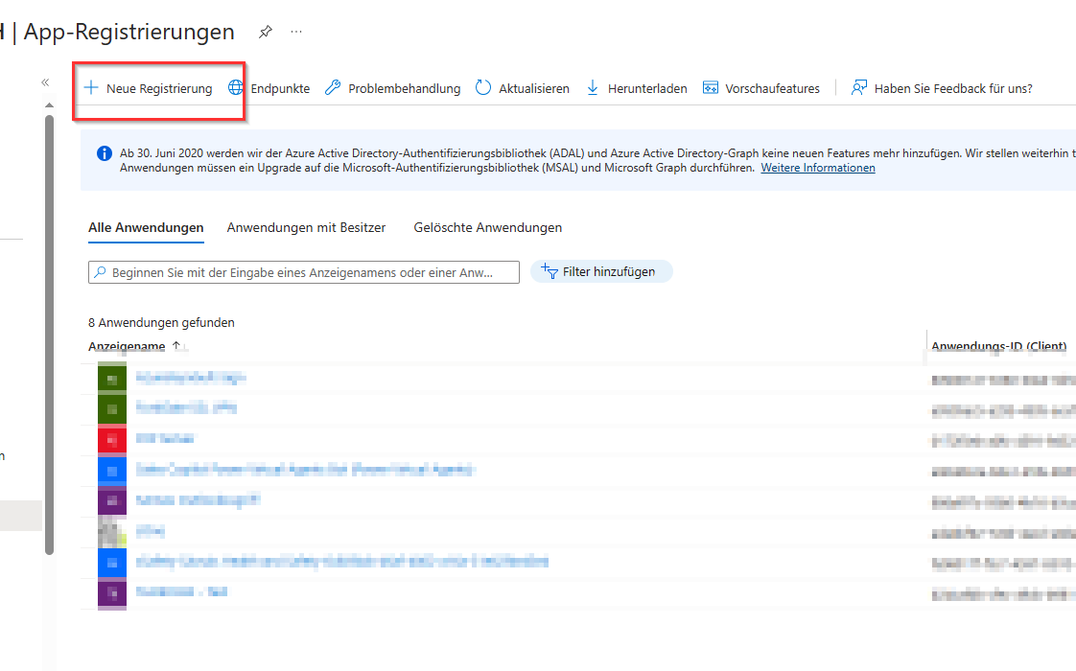1076x671 pixels.
Task: Open the Endpunkte globe icon
Action: click(x=235, y=88)
